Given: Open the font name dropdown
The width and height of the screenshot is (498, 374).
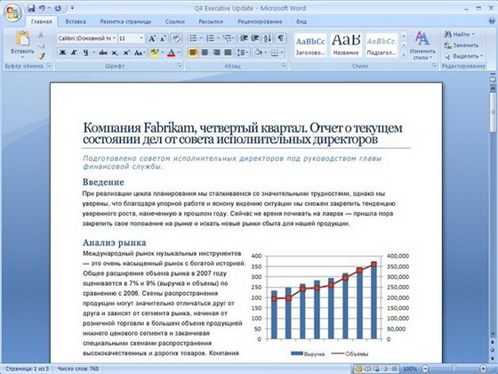Looking at the screenshot, I should click(114, 38).
